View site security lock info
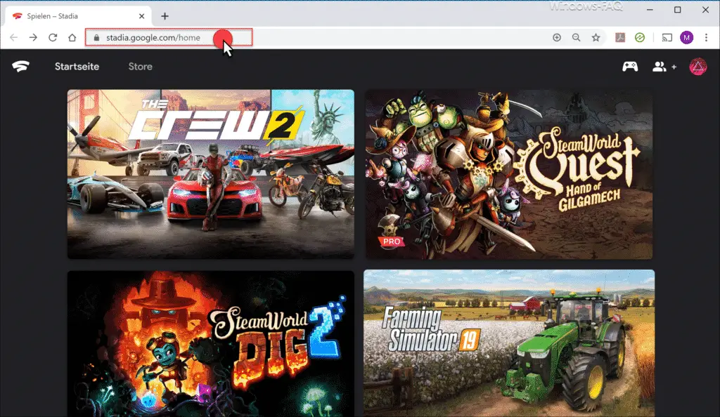This screenshot has width=720, height=417. 96,38
